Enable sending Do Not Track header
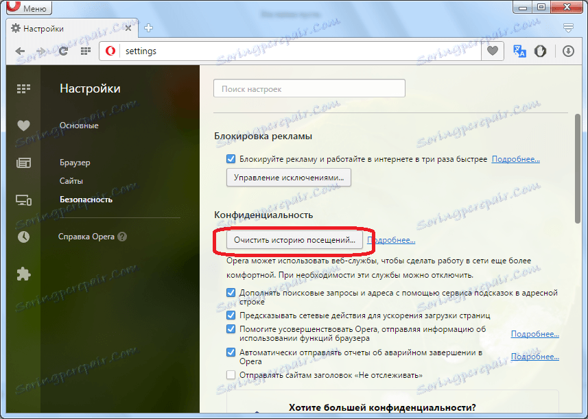The width and height of the screenshot is (588, 419). tap(231, 374)
